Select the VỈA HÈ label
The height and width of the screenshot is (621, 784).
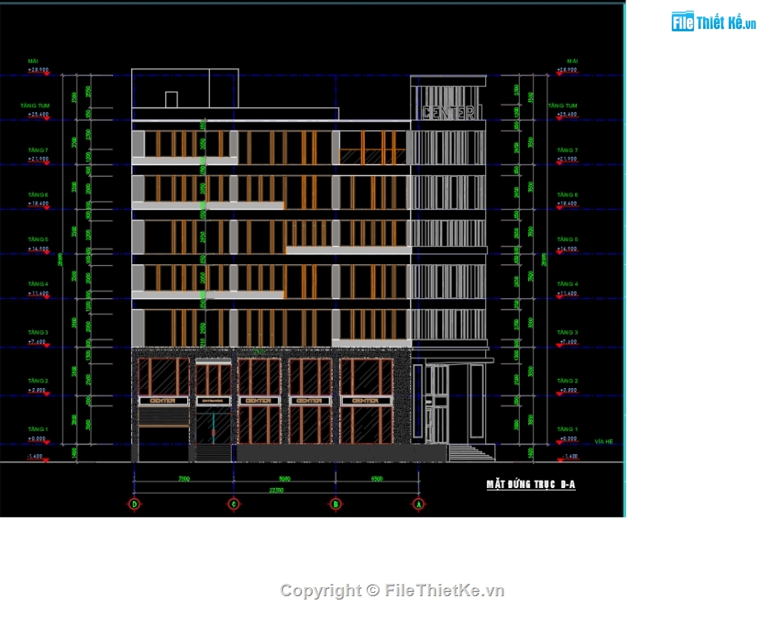[x=603, y=441]
